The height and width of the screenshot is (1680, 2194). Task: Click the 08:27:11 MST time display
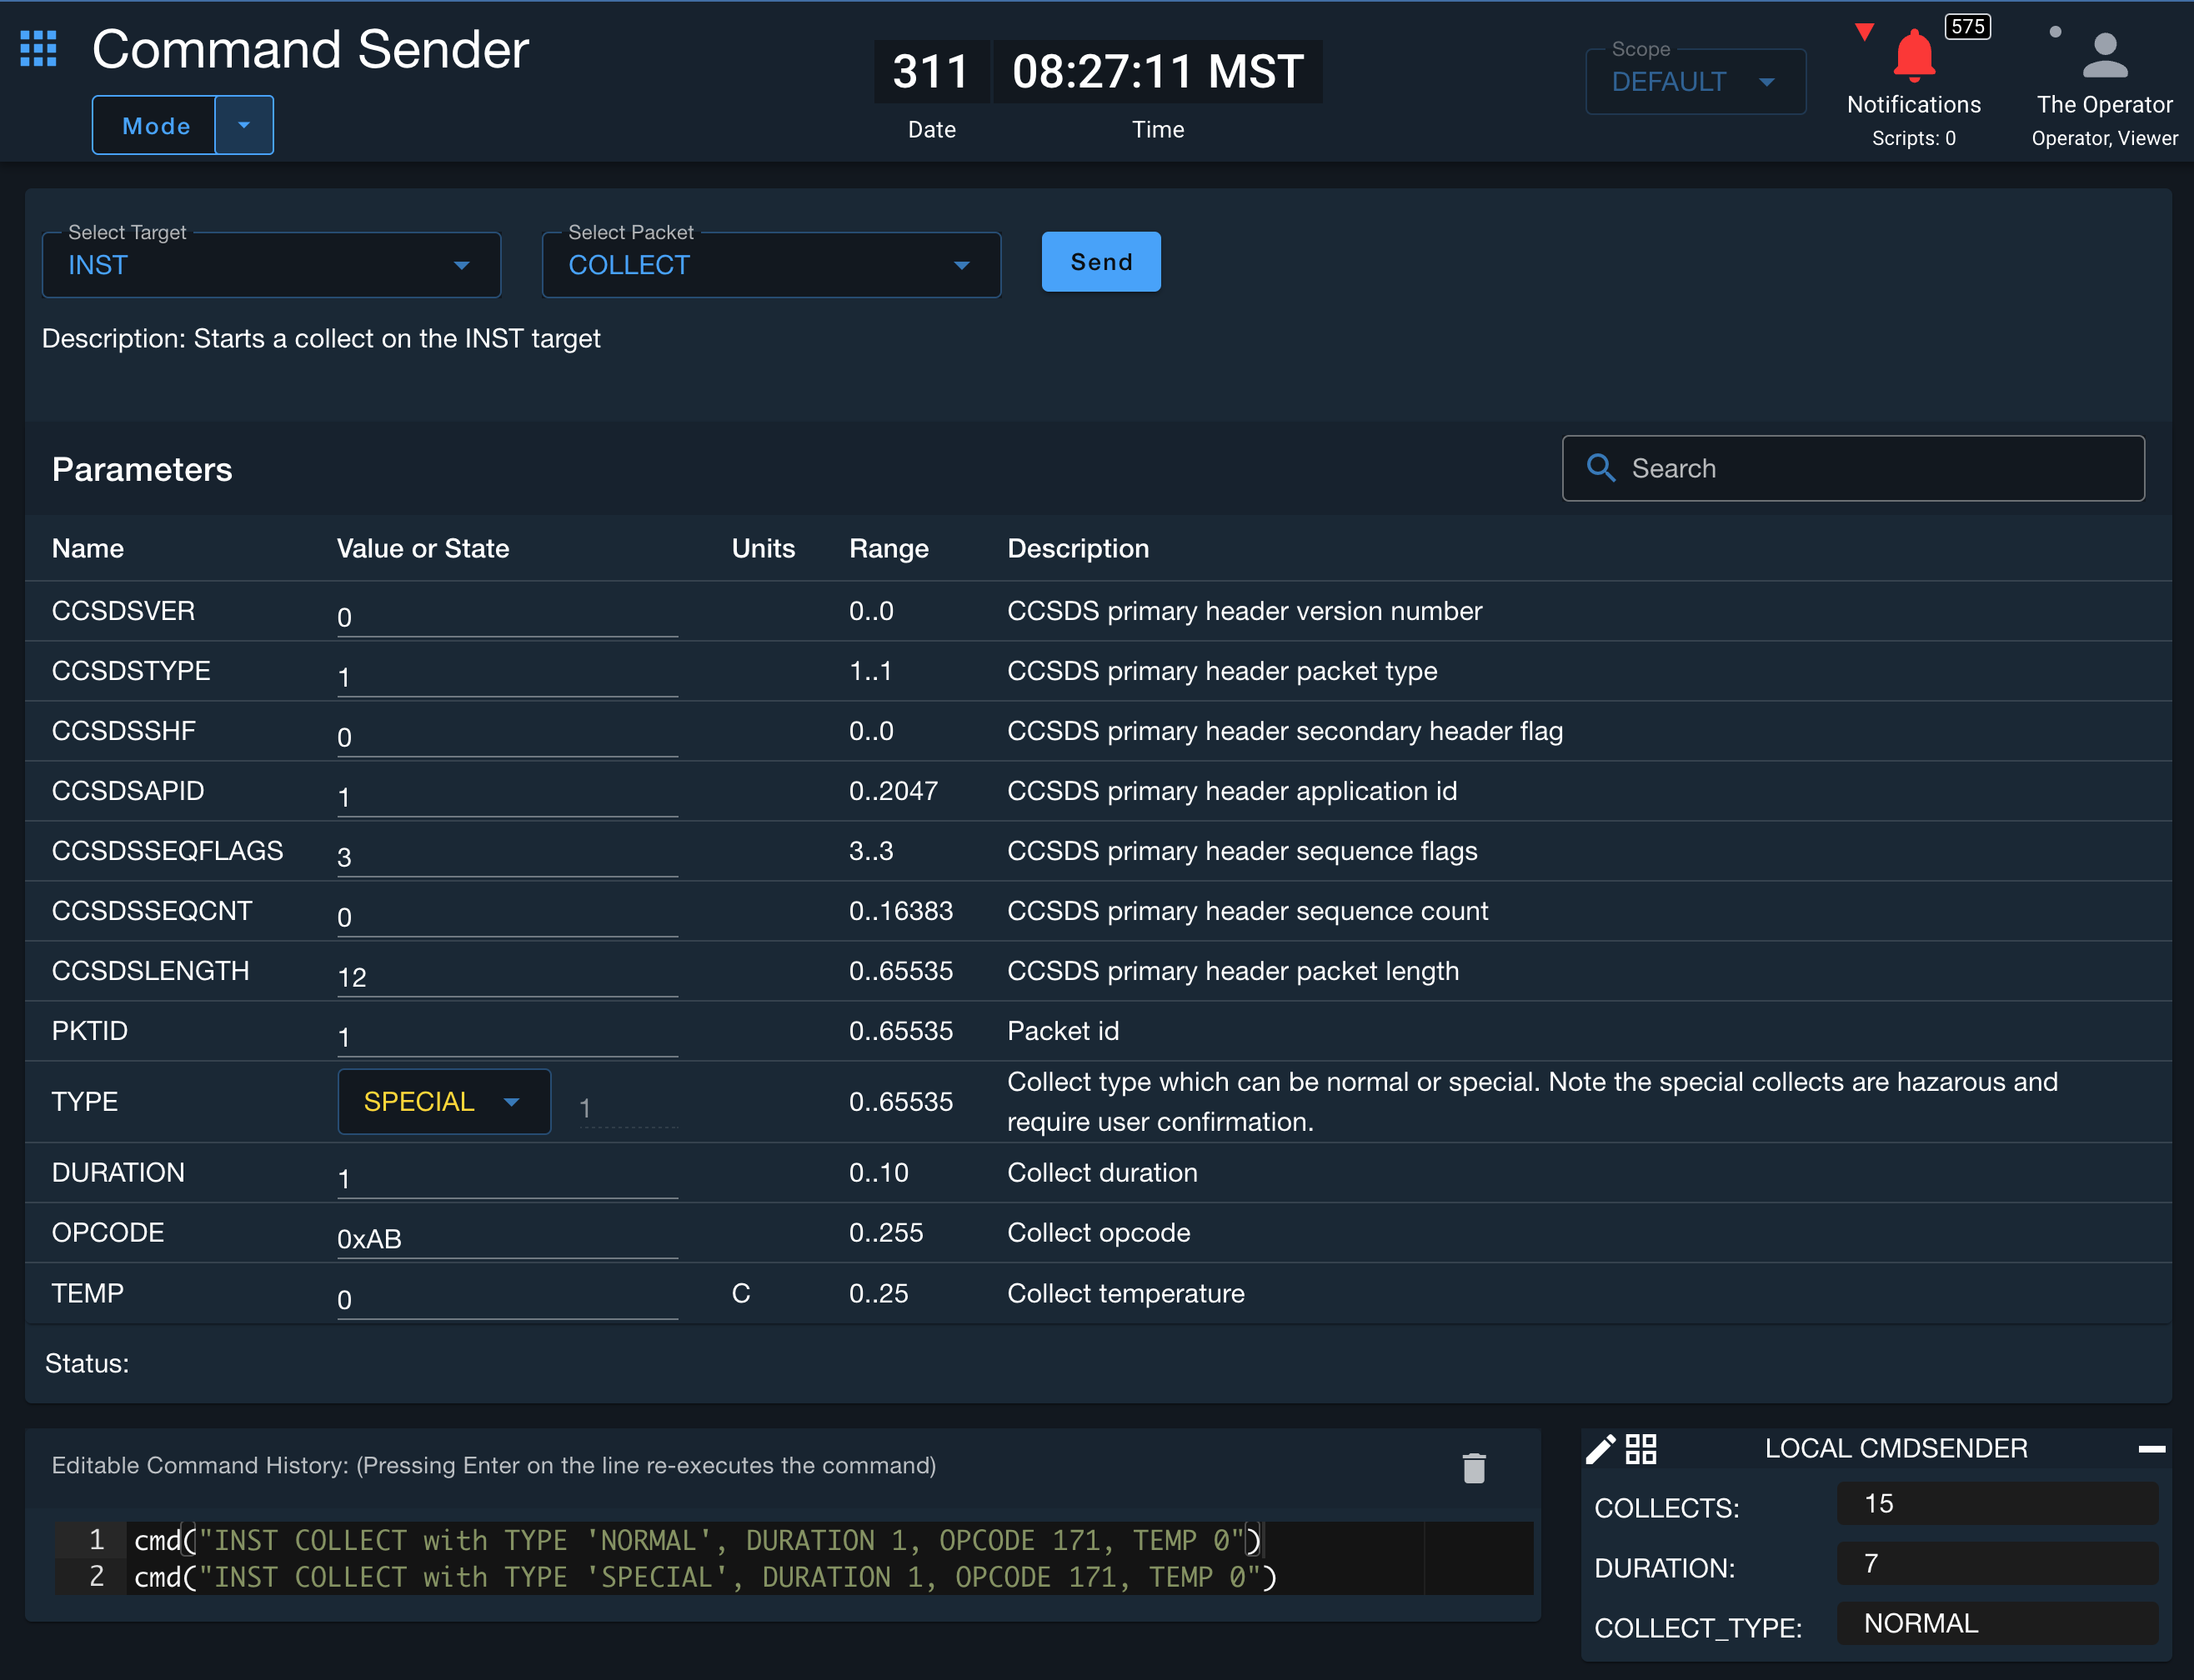coord(1158,72)
